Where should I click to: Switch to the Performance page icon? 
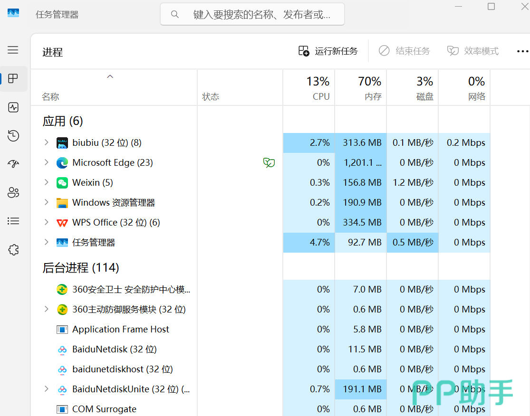13,107
